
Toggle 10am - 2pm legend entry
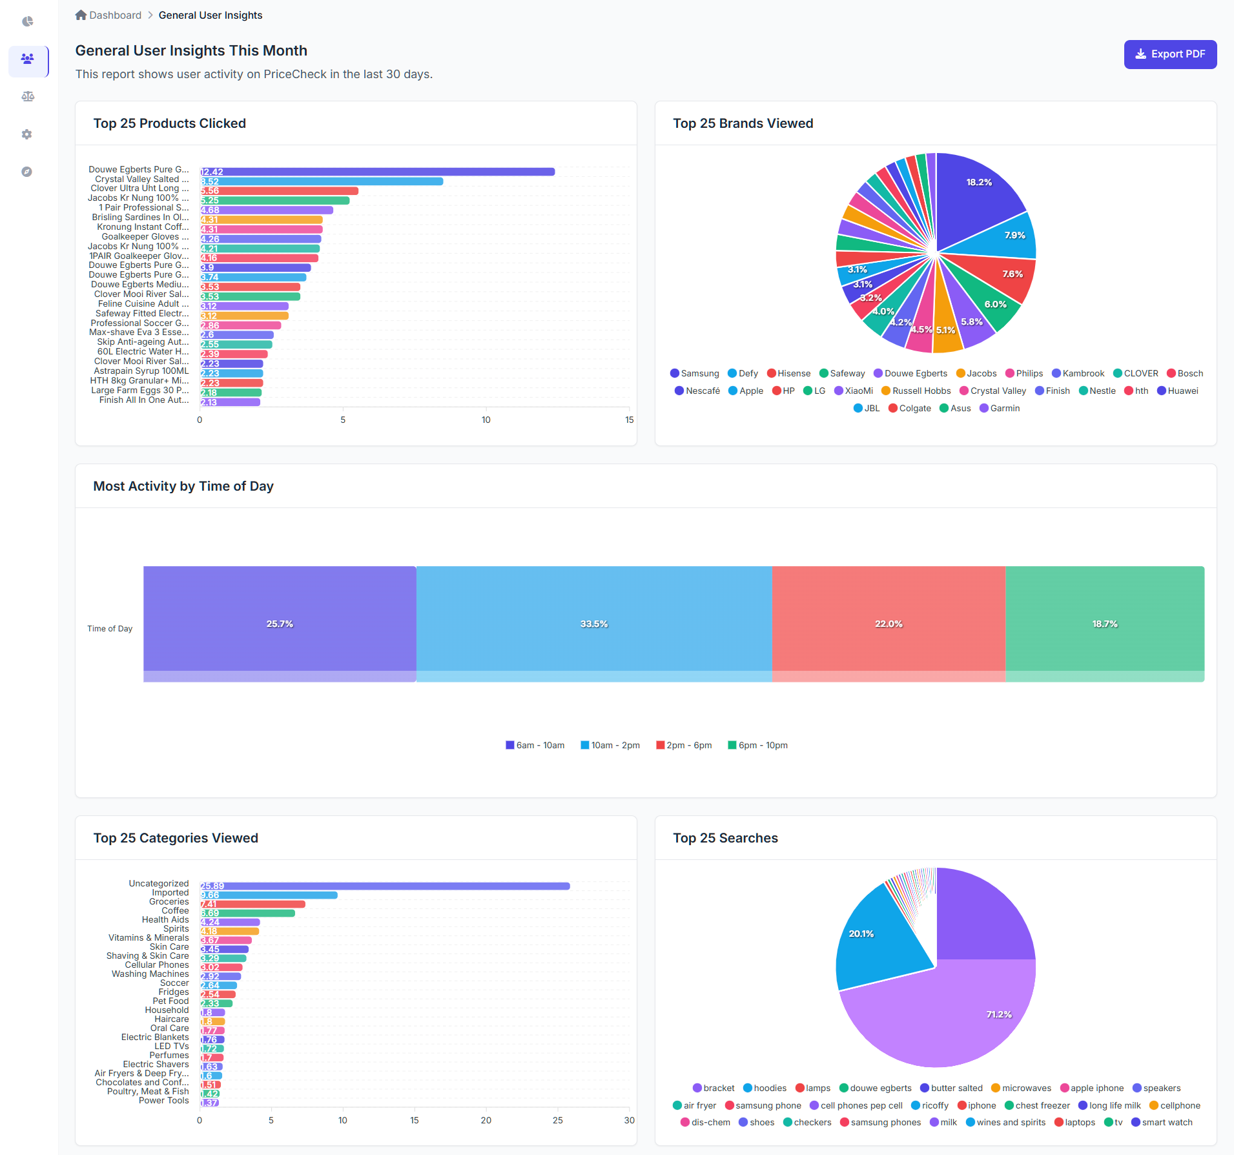coord(610,745)
